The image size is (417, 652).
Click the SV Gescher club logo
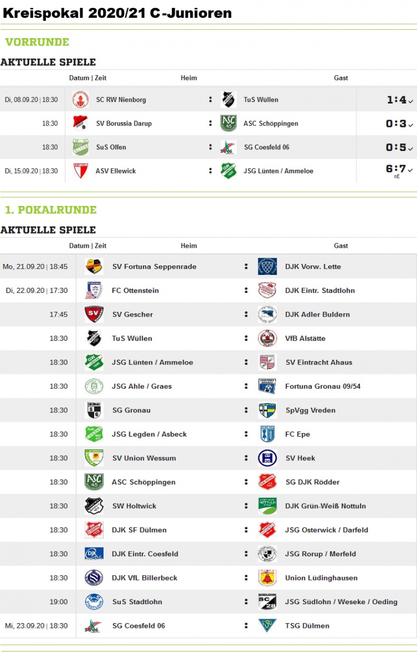click(x=94, y=315)
